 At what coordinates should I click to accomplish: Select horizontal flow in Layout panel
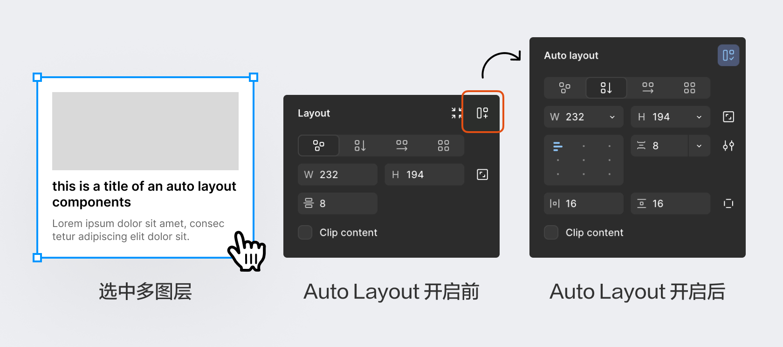pos(401,146)
